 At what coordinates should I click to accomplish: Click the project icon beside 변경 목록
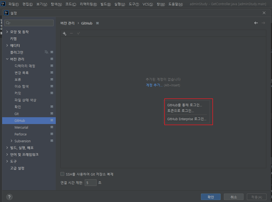[52, 73]
